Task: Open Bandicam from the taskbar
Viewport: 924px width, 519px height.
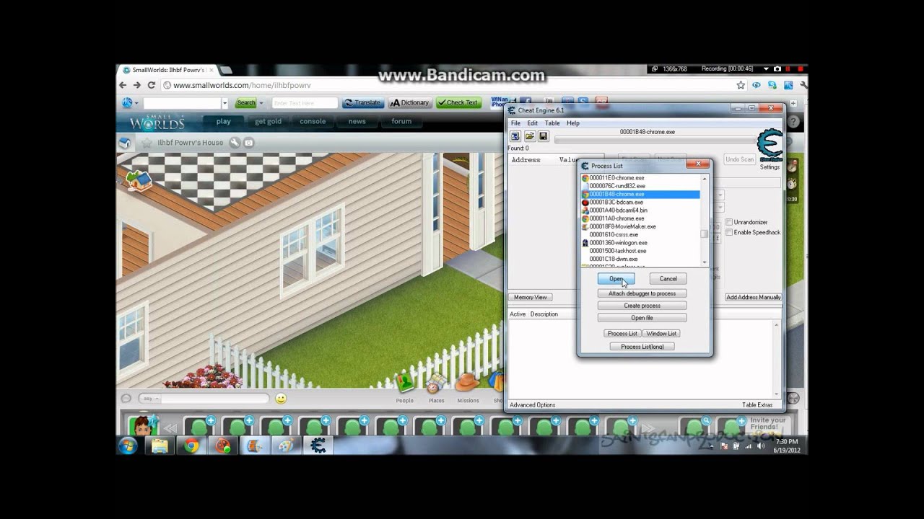Action: coord(223,446)
